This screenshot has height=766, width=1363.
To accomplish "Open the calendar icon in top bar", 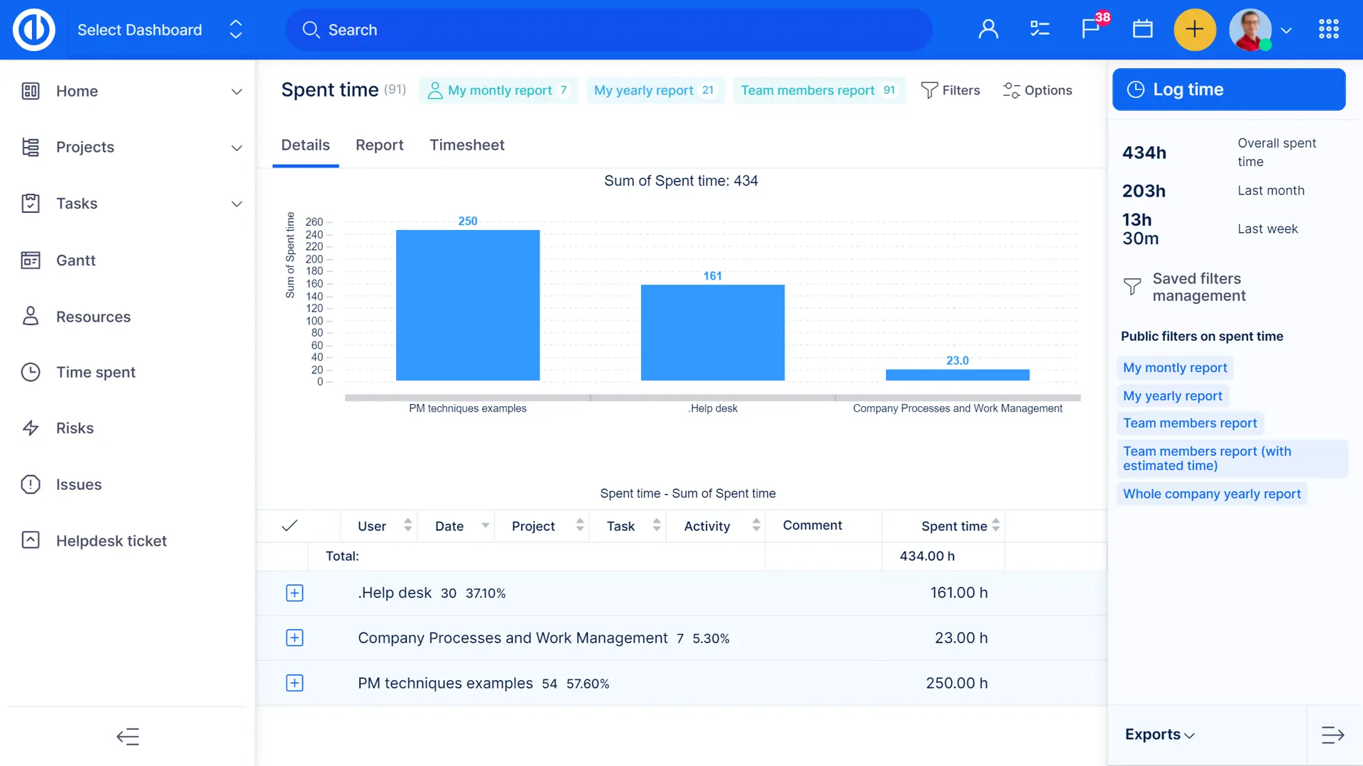I will pyautogui.click(x=1142, y=29).
